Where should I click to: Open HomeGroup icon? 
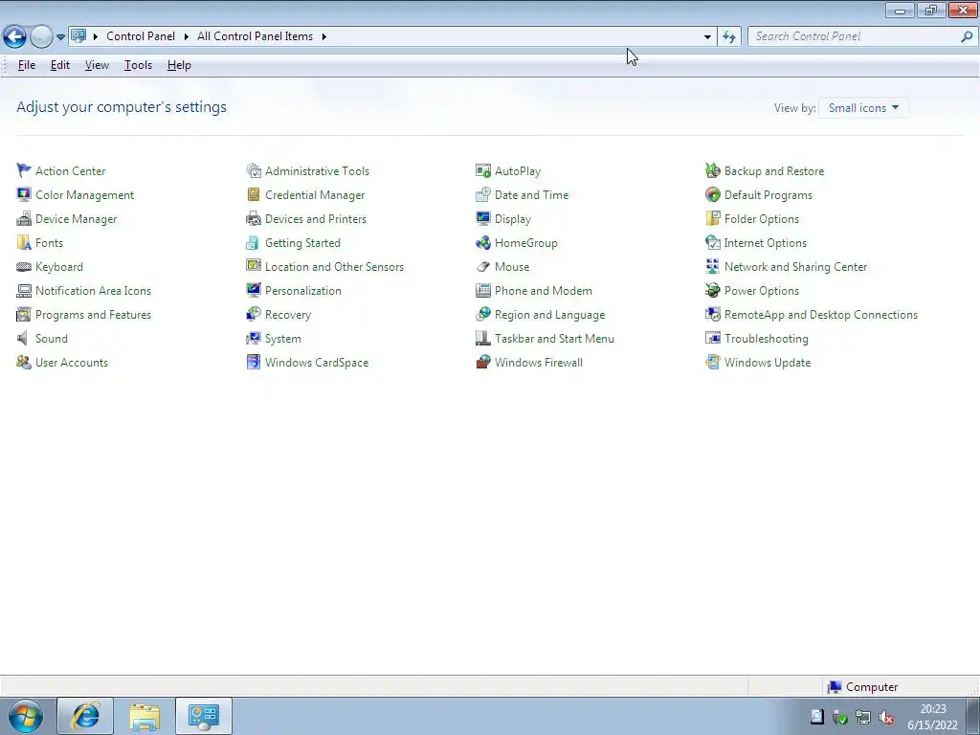pos(483,242)
